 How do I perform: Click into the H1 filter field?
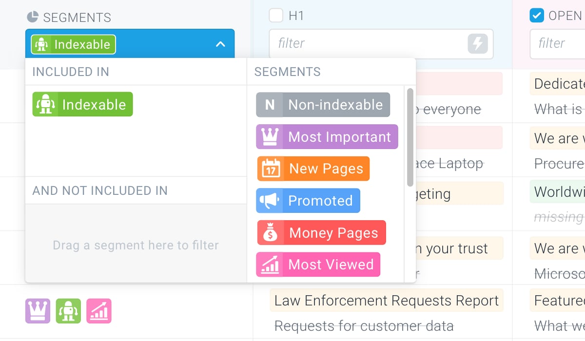coord(381,44)
